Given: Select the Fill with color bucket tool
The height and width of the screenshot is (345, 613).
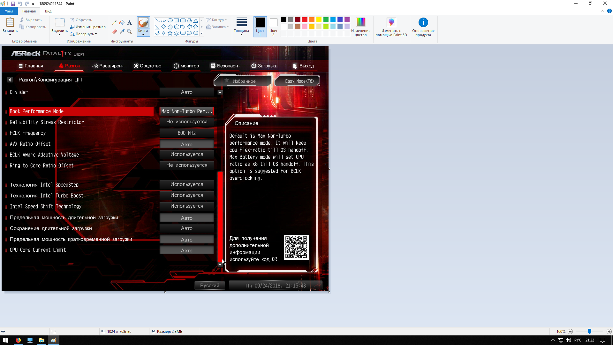Looking at the screenshot, I should click(122, 23).
